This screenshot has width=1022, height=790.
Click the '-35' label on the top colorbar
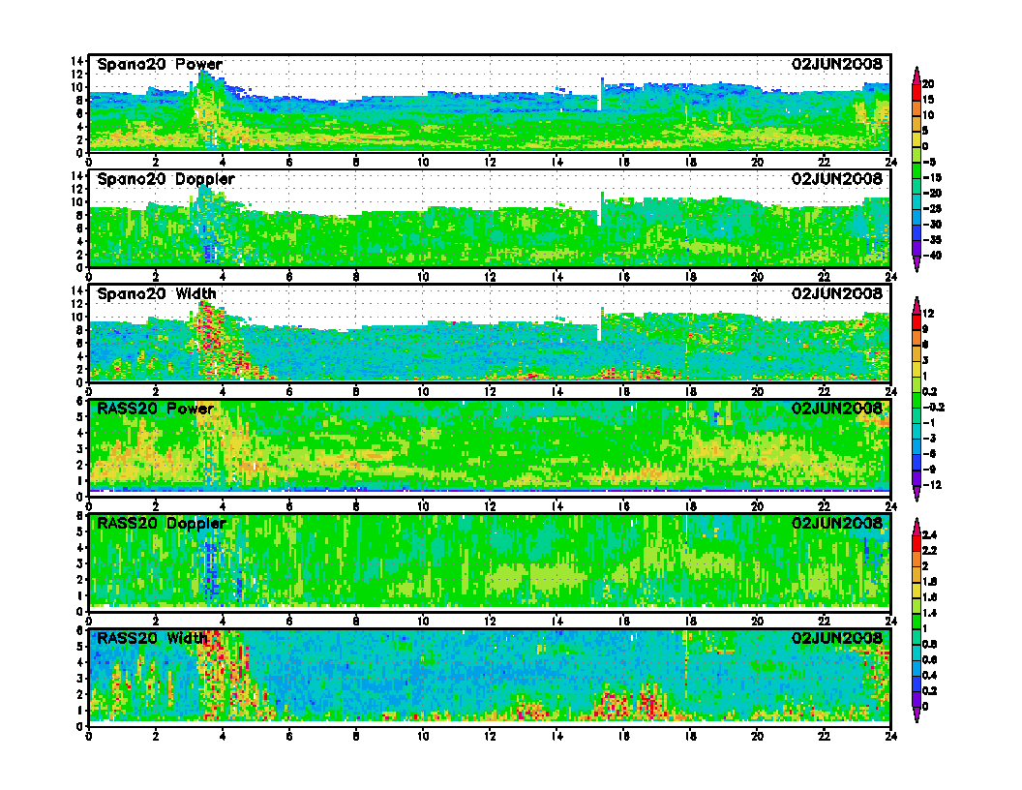coord(932,240)
